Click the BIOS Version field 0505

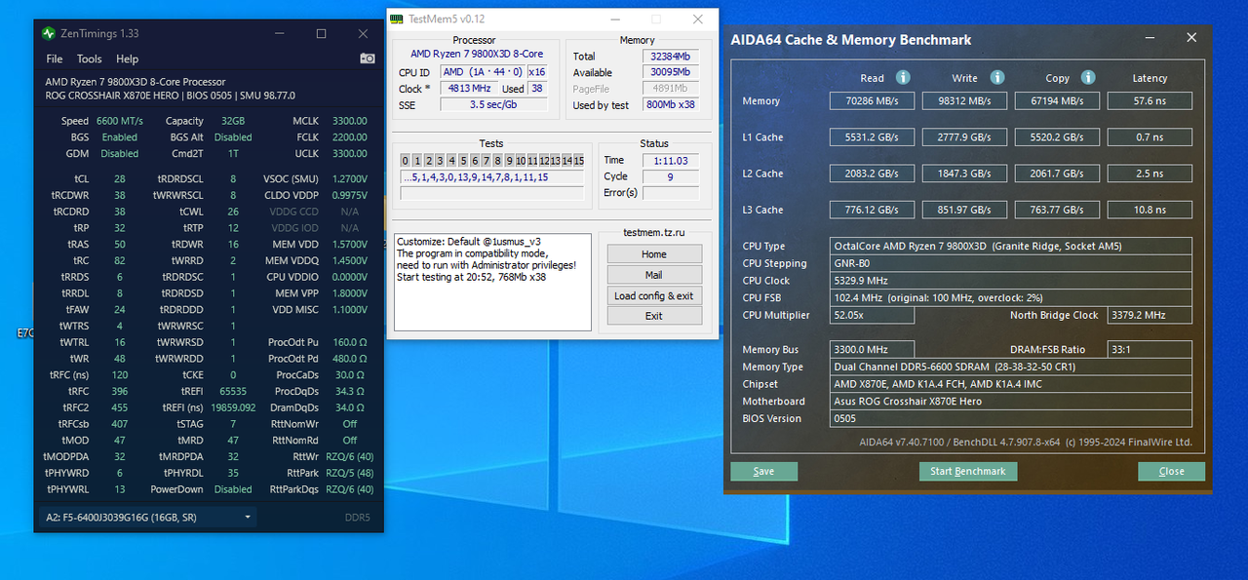tap(1011, 418)
